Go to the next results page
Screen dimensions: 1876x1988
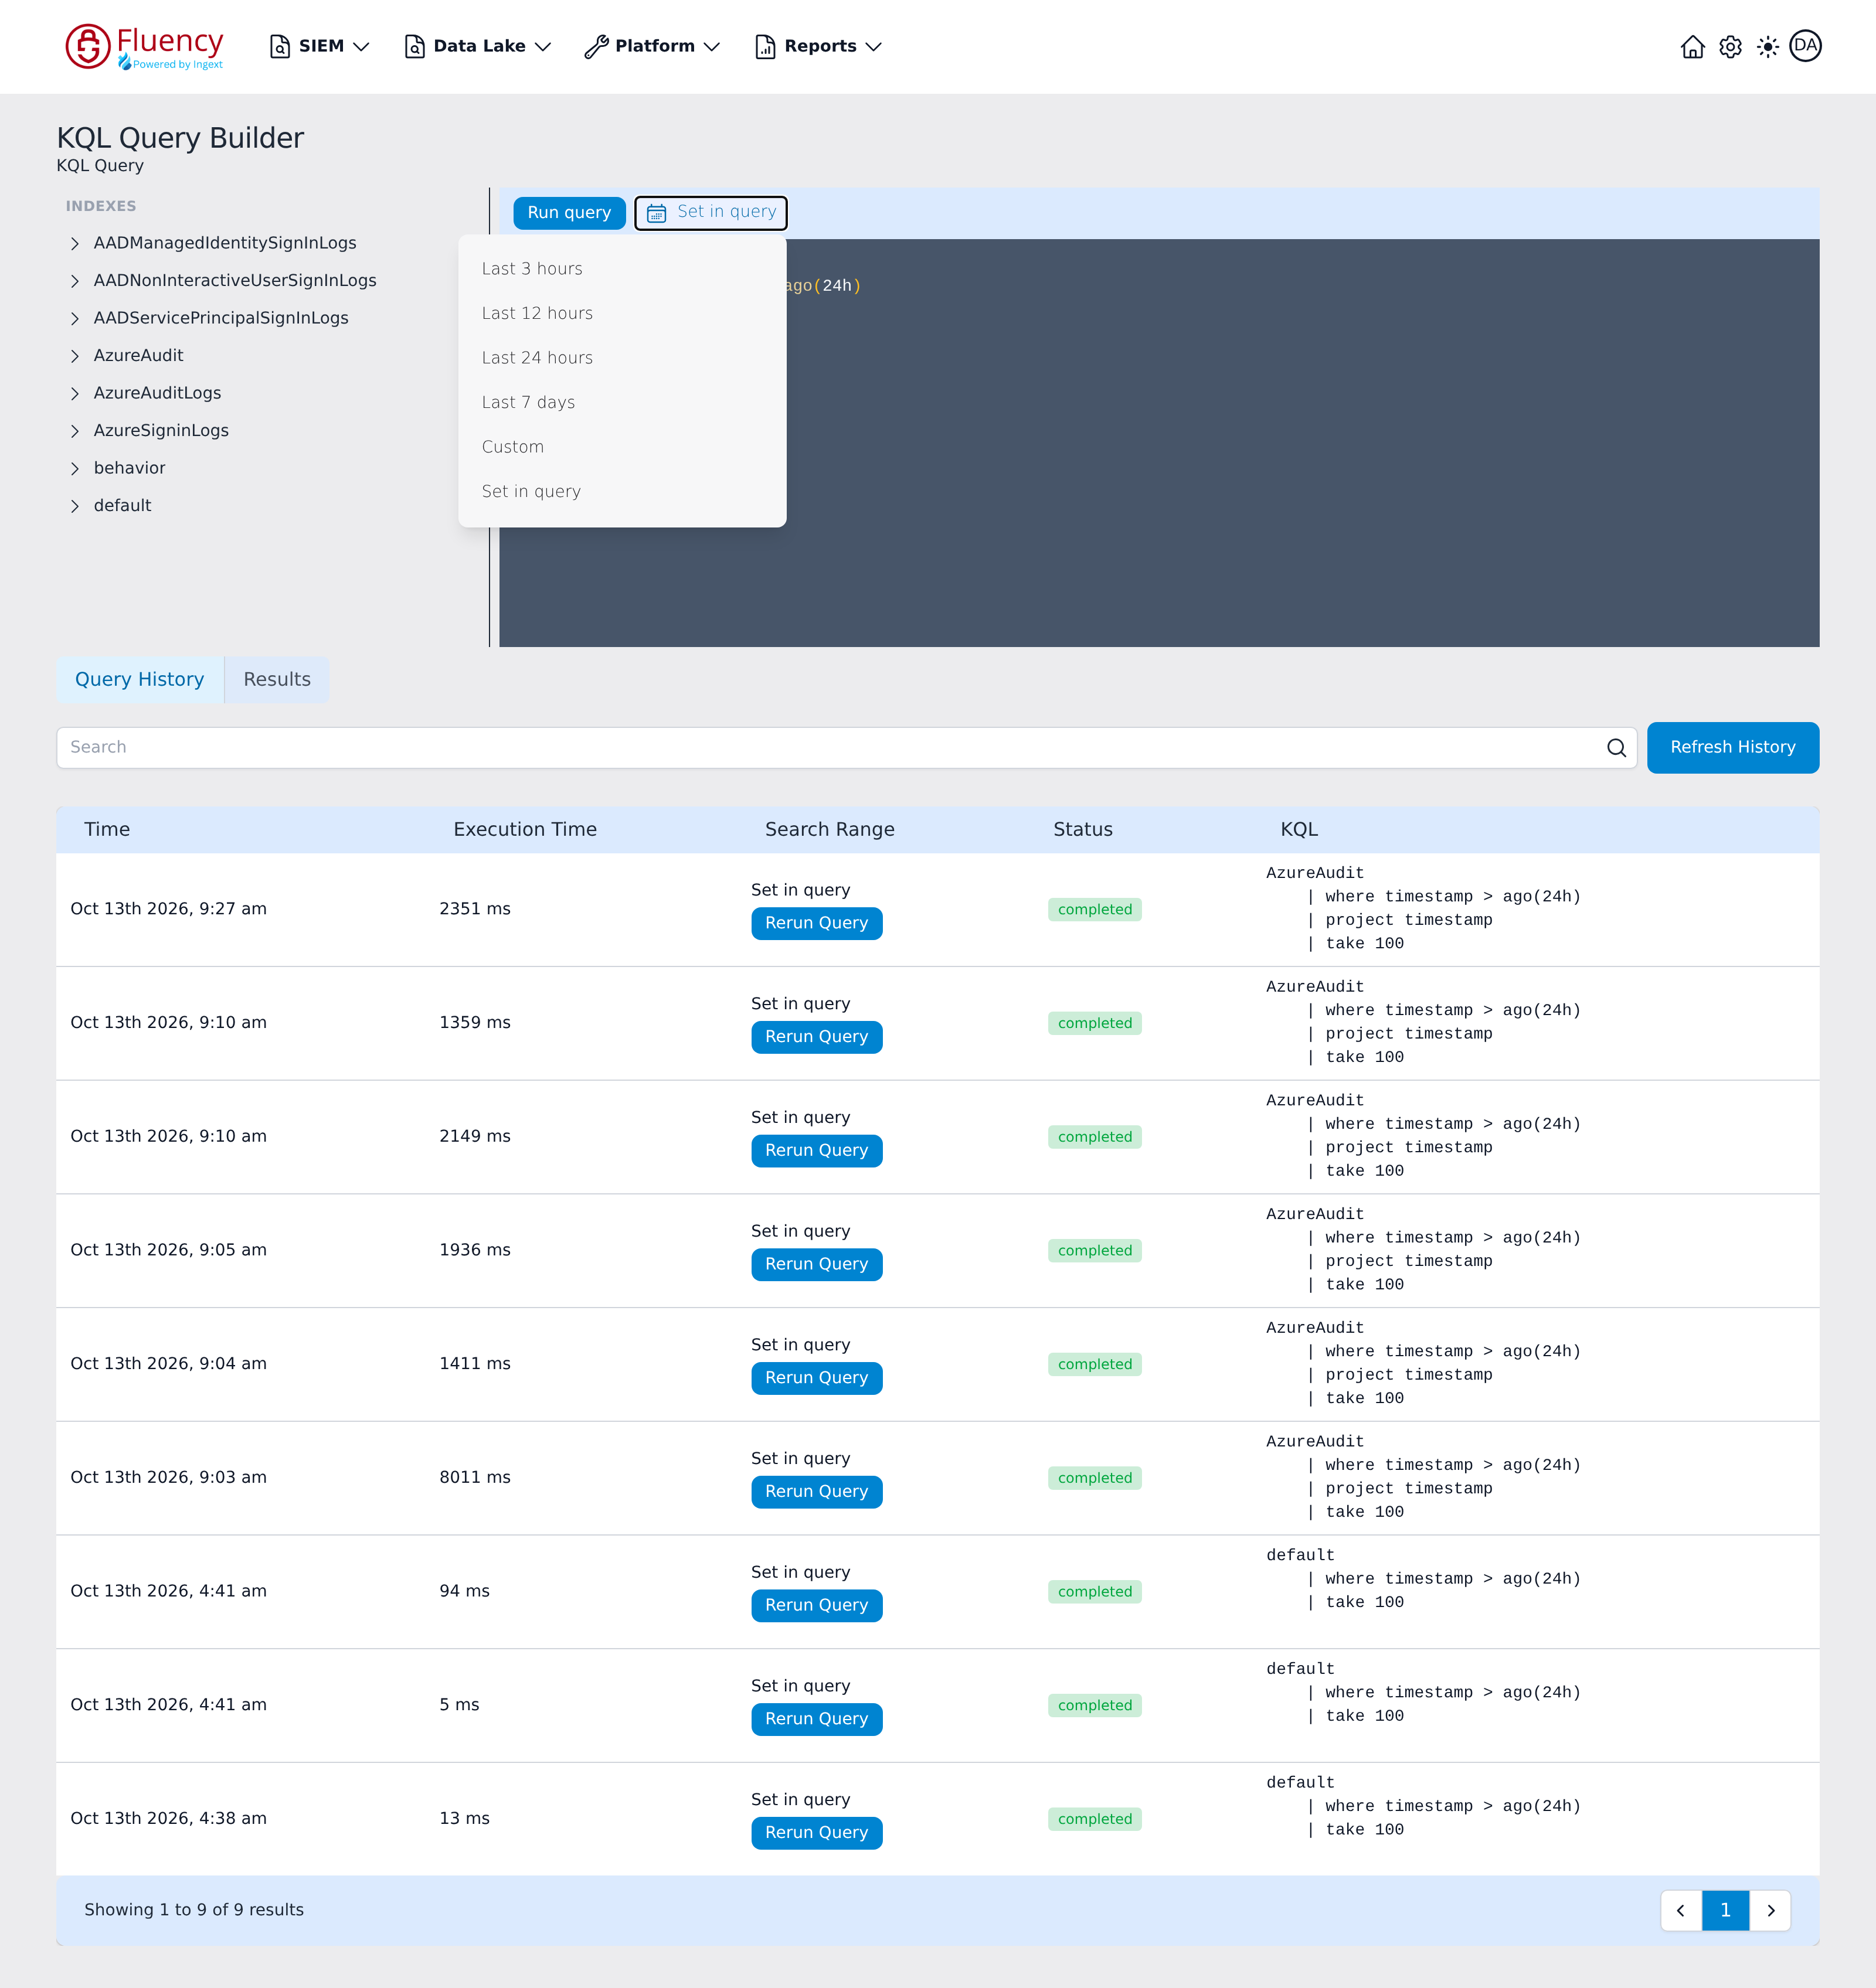1770,1910
